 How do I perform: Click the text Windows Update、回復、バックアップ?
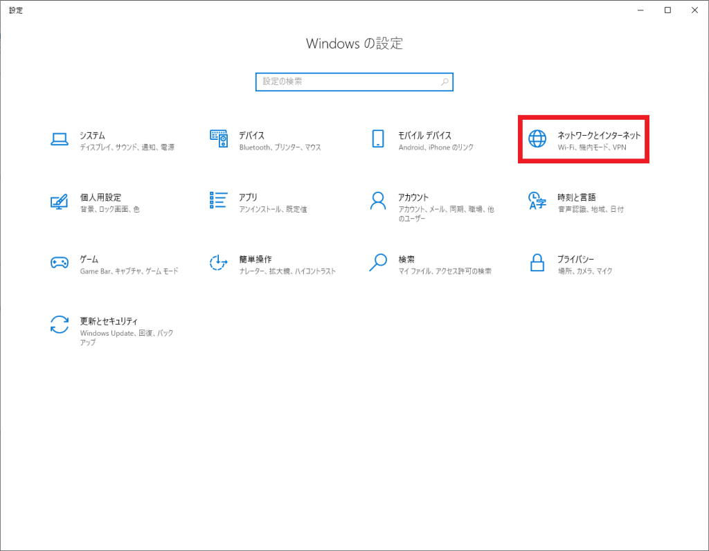pos(127,338)
